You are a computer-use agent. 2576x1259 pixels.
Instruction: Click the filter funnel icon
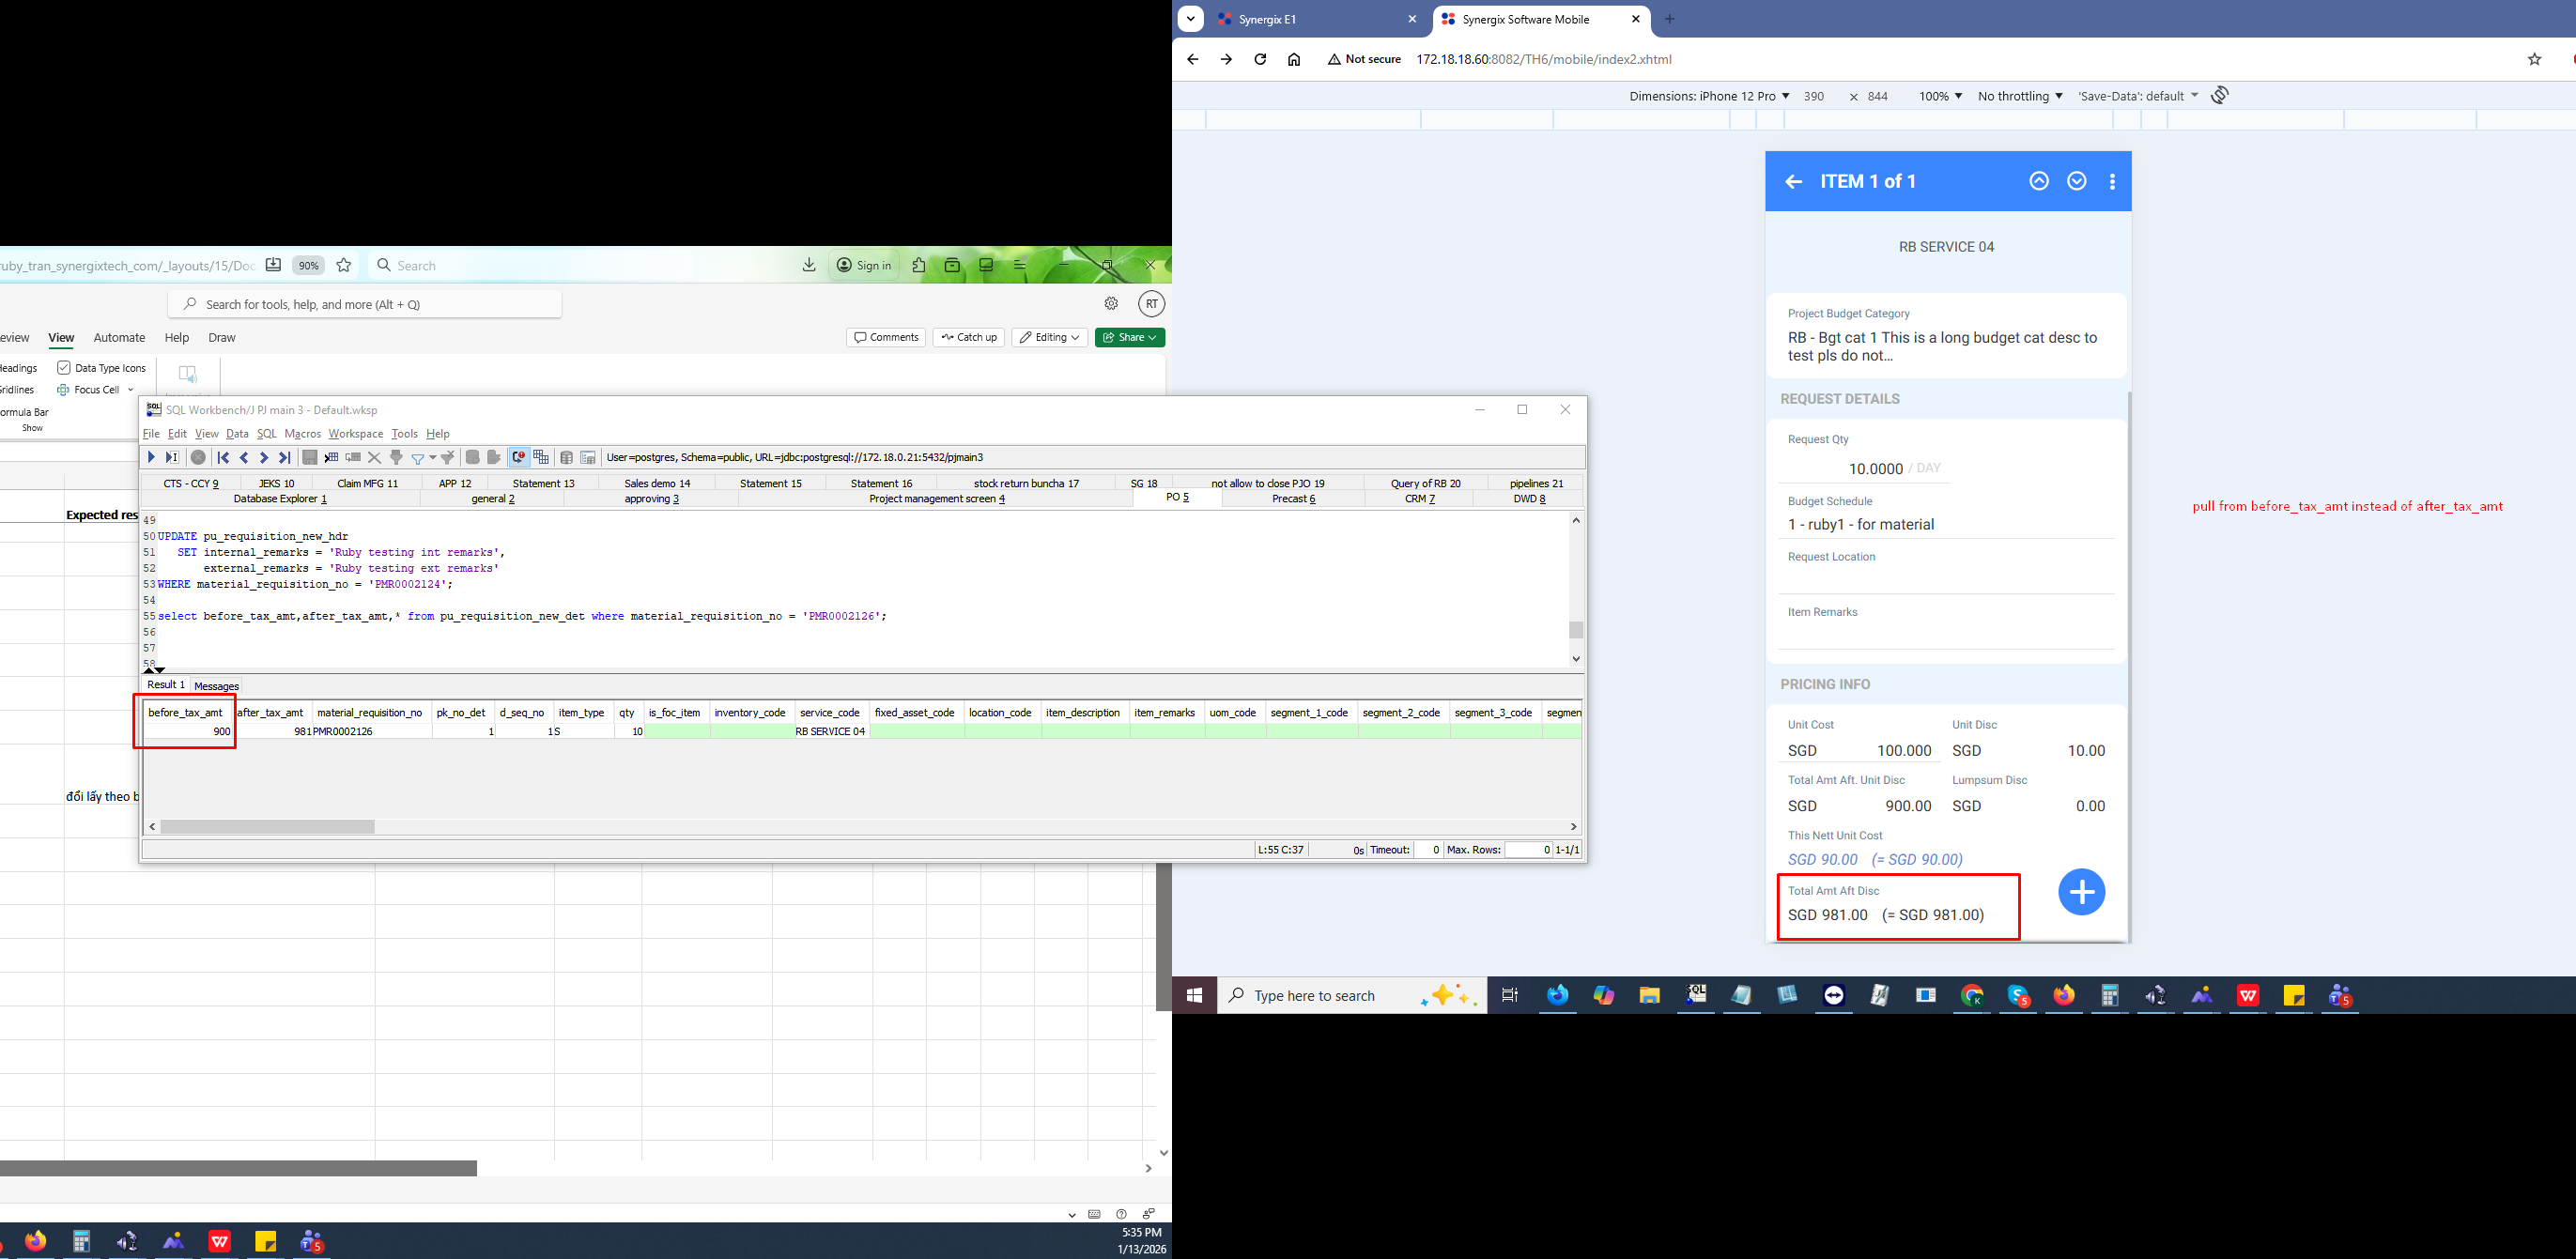click(418, 458)
